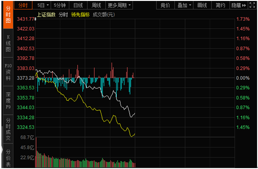The width and height of the screenshot is (258, 169).
Task: Click the 领先指标 indicator label
Action: point(80,15)
